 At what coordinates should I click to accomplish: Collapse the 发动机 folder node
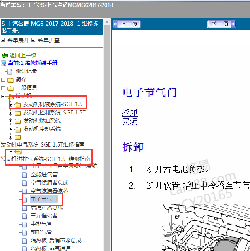[3, 96]
